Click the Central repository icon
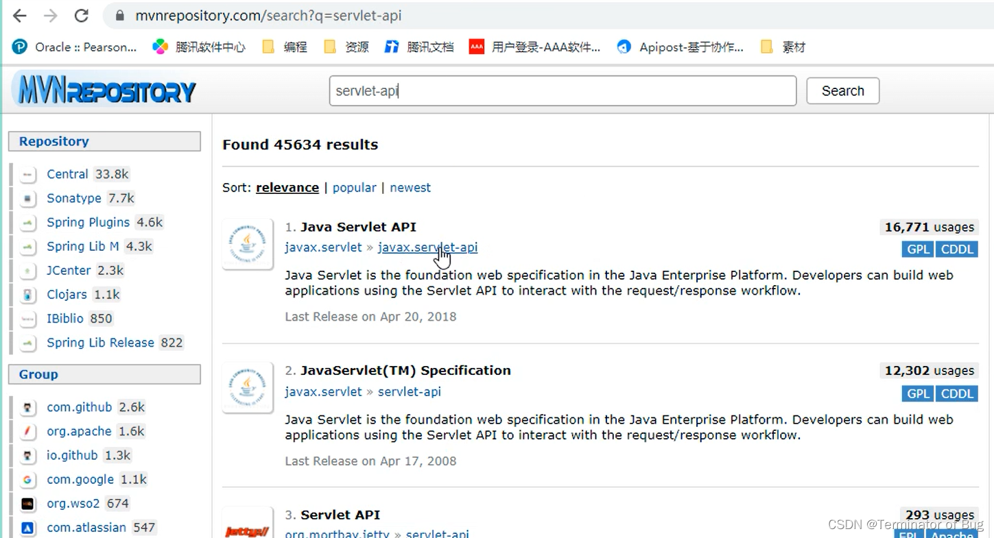This screenshot has height=538, width=994. point(27,175)
